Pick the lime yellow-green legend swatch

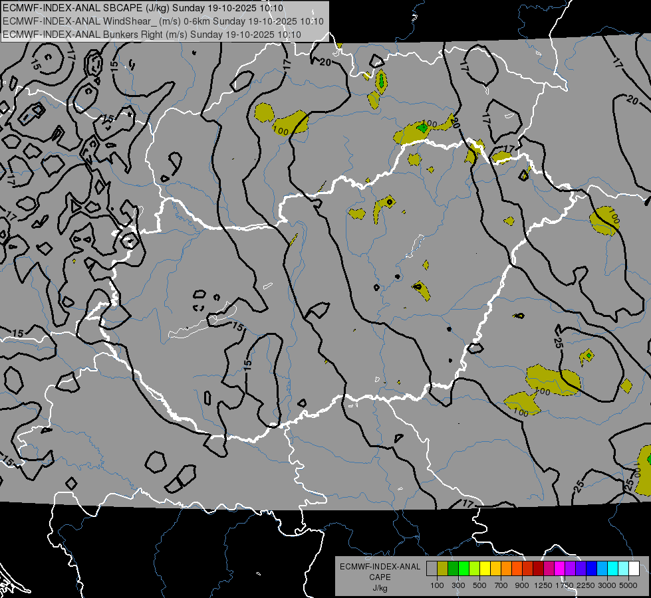pos(474,569)
